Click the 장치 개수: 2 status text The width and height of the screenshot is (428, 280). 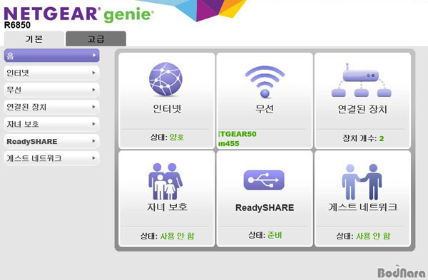pos(363,138)
